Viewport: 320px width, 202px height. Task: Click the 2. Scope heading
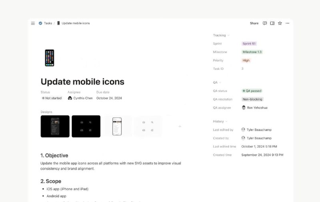51,181
